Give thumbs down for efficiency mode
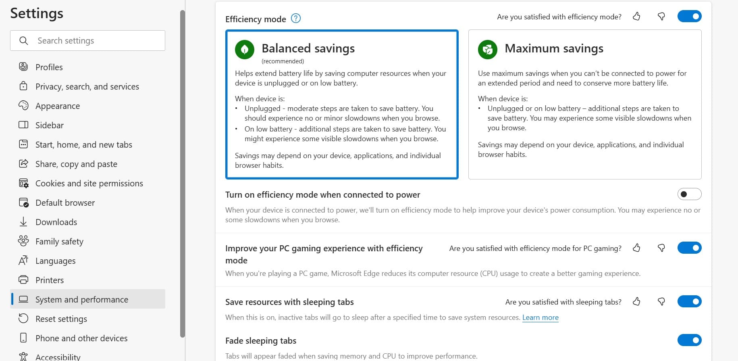Viewport: 738px width, 361px height. (661, 17)
